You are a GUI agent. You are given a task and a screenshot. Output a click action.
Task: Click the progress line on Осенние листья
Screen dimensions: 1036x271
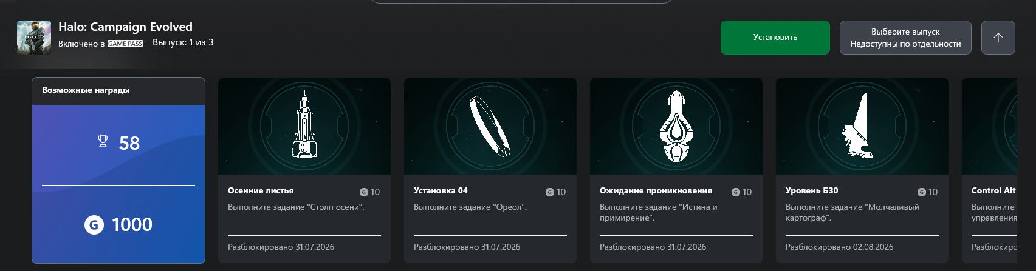(304, 236)
